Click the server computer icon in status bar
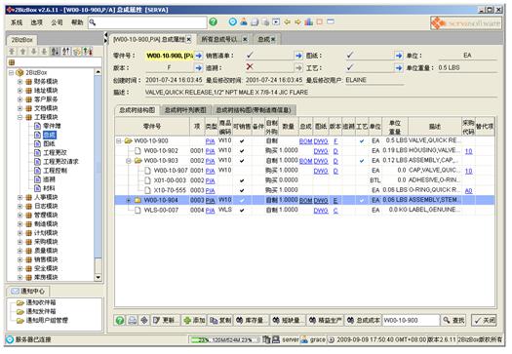The image size is (512, 354). [x=276, y=340]
